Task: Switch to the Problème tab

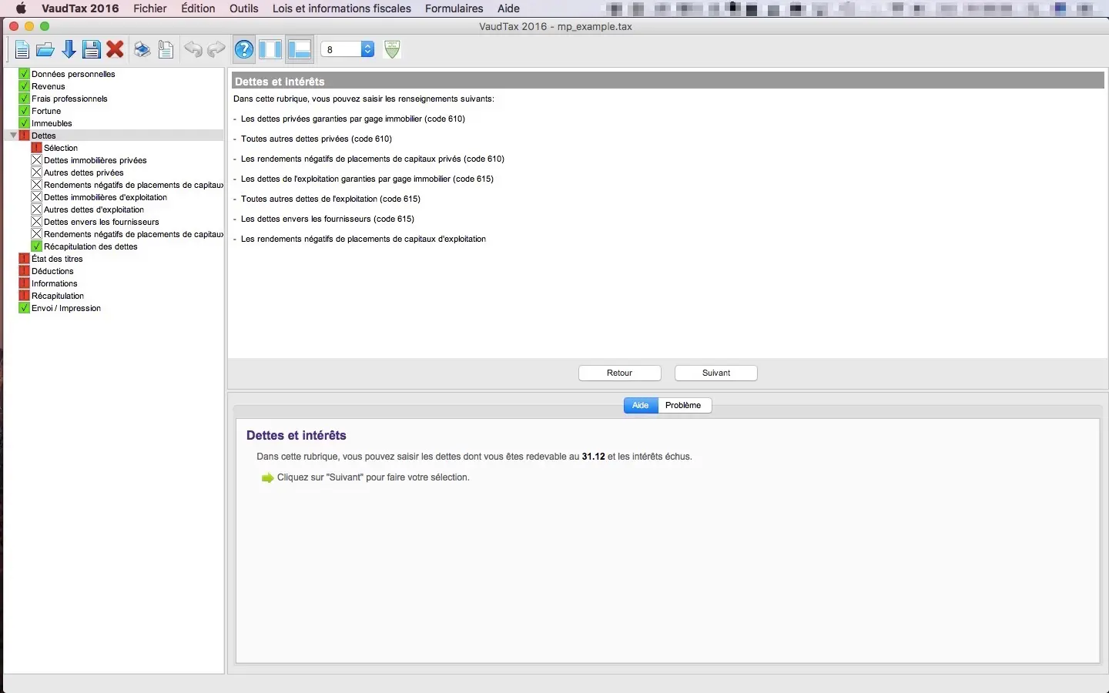Action: (x=684, y=405)
